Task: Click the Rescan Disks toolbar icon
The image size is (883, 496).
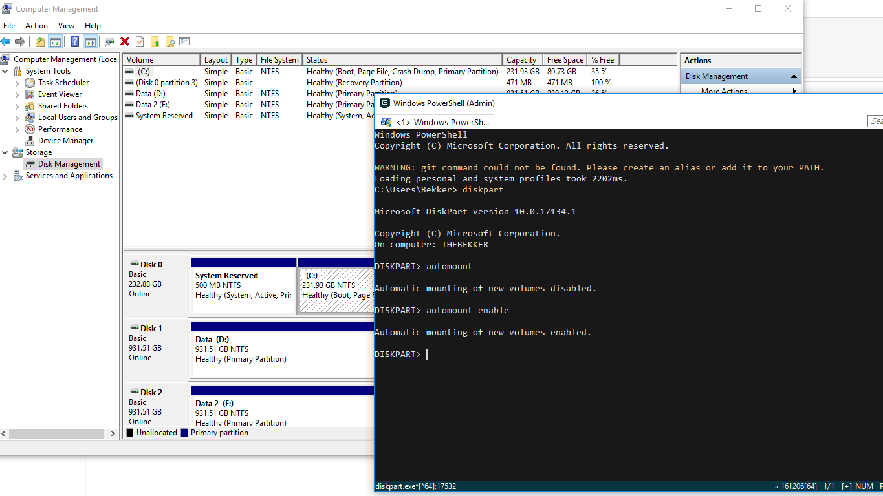Action: click(x=109, y=41)
